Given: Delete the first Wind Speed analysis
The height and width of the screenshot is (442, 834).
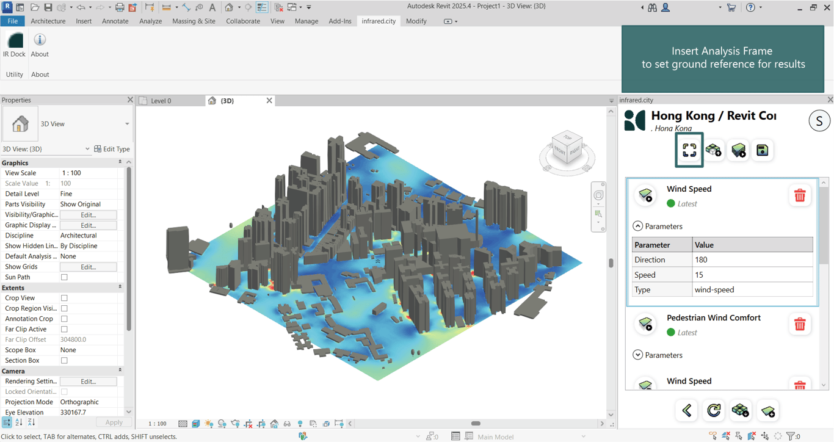Looking at the screenshot, I should (799, 195).
